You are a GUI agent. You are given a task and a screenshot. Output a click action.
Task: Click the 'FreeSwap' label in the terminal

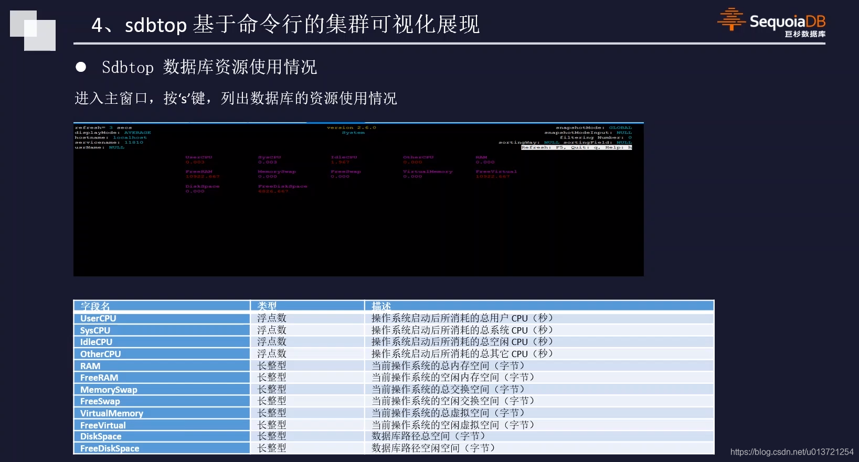coord(346,171)
